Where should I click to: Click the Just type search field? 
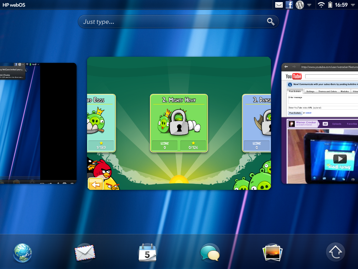178,21
